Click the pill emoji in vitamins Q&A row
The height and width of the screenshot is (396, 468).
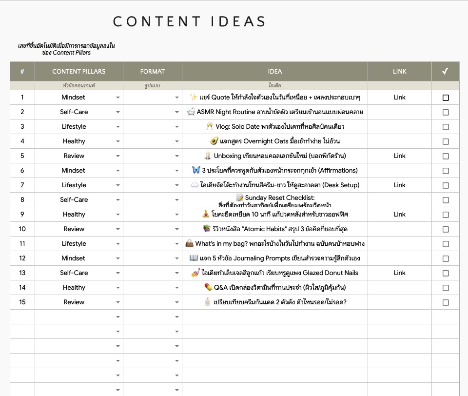[x=208, y=287]
